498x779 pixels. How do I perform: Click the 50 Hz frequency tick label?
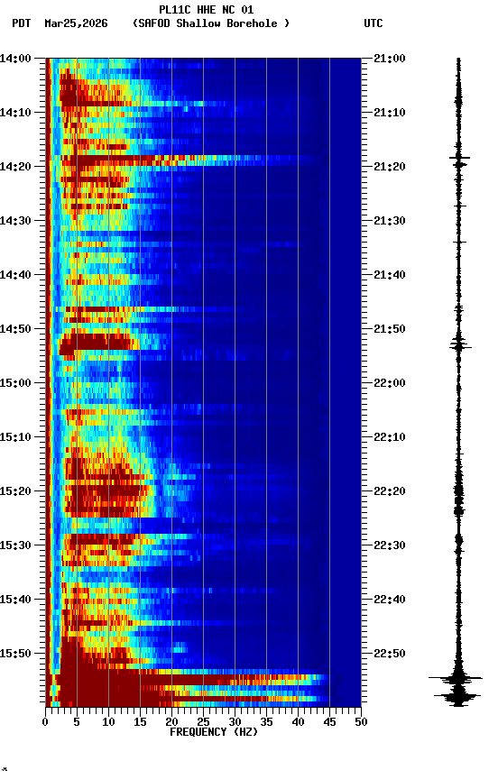362,722
